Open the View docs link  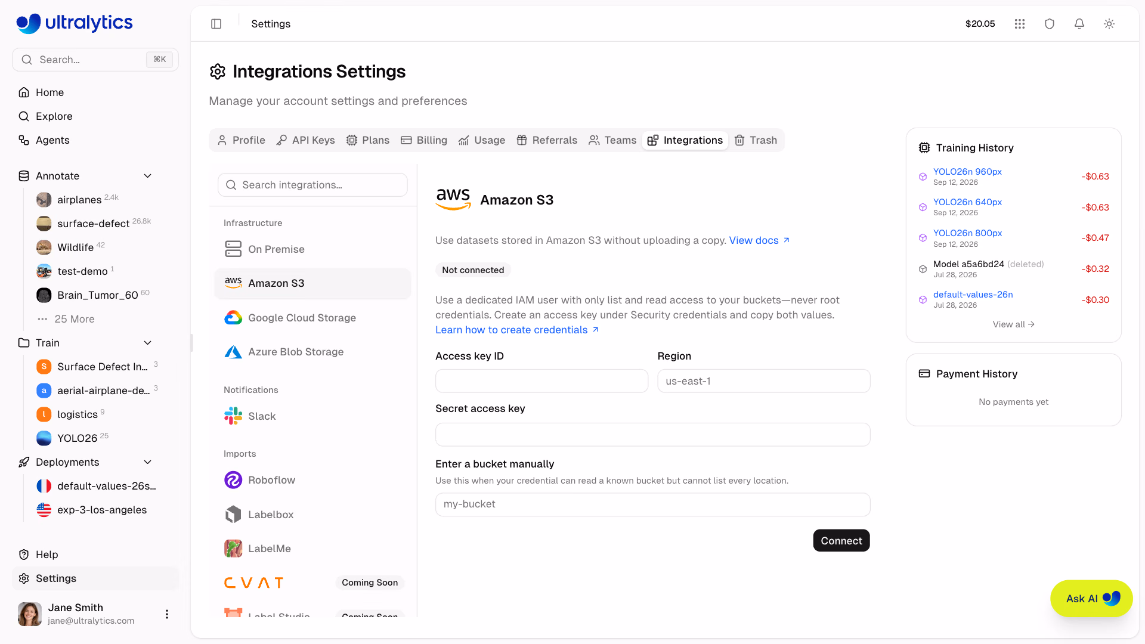(759, 240)
